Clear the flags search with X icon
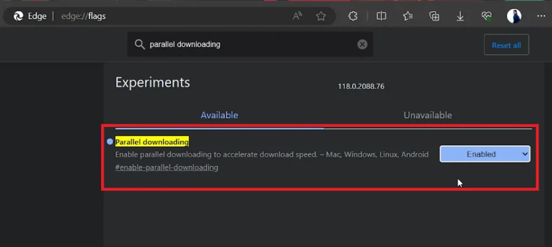 coord(362,44)
